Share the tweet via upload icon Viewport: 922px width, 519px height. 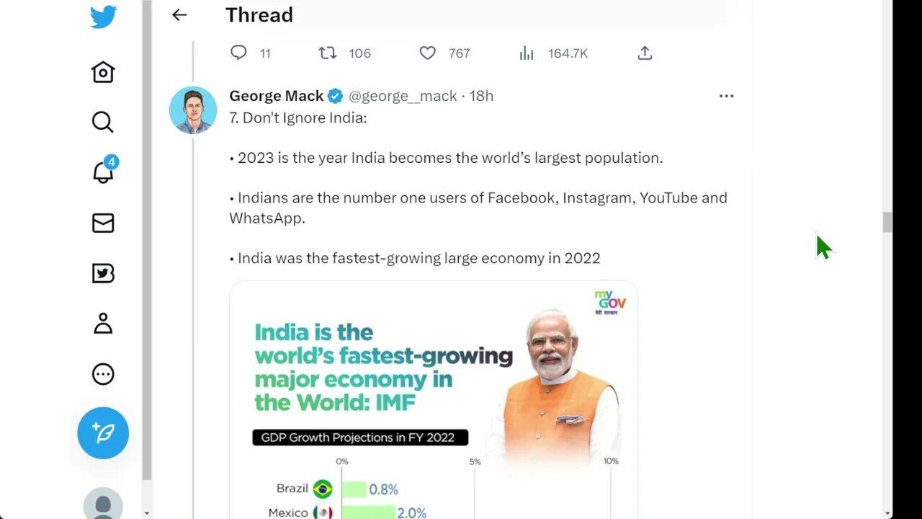click(x=645, y=53)
